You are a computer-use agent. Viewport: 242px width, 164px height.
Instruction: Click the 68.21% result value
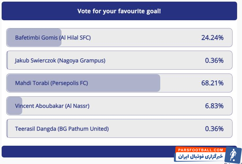coord(212,83)
